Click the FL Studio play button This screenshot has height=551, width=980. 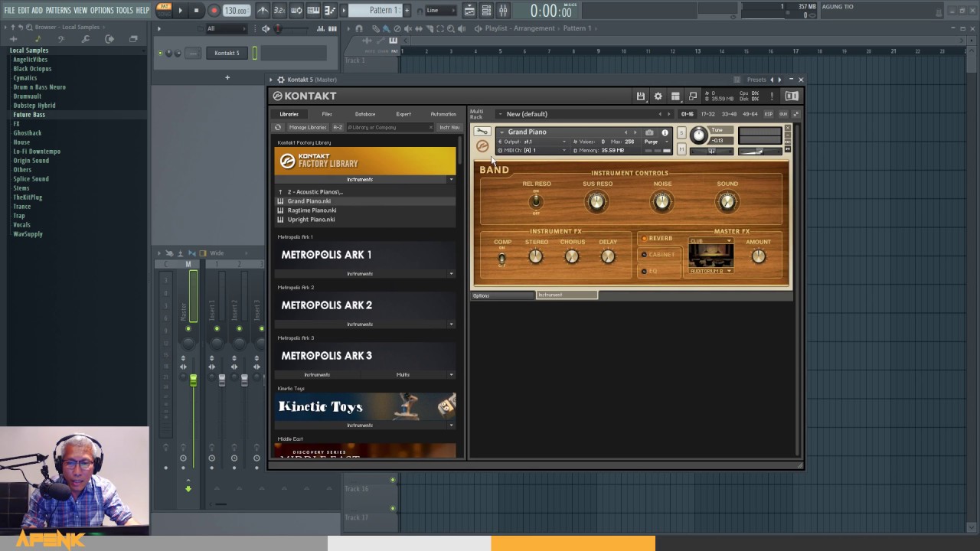pos(181,10)
